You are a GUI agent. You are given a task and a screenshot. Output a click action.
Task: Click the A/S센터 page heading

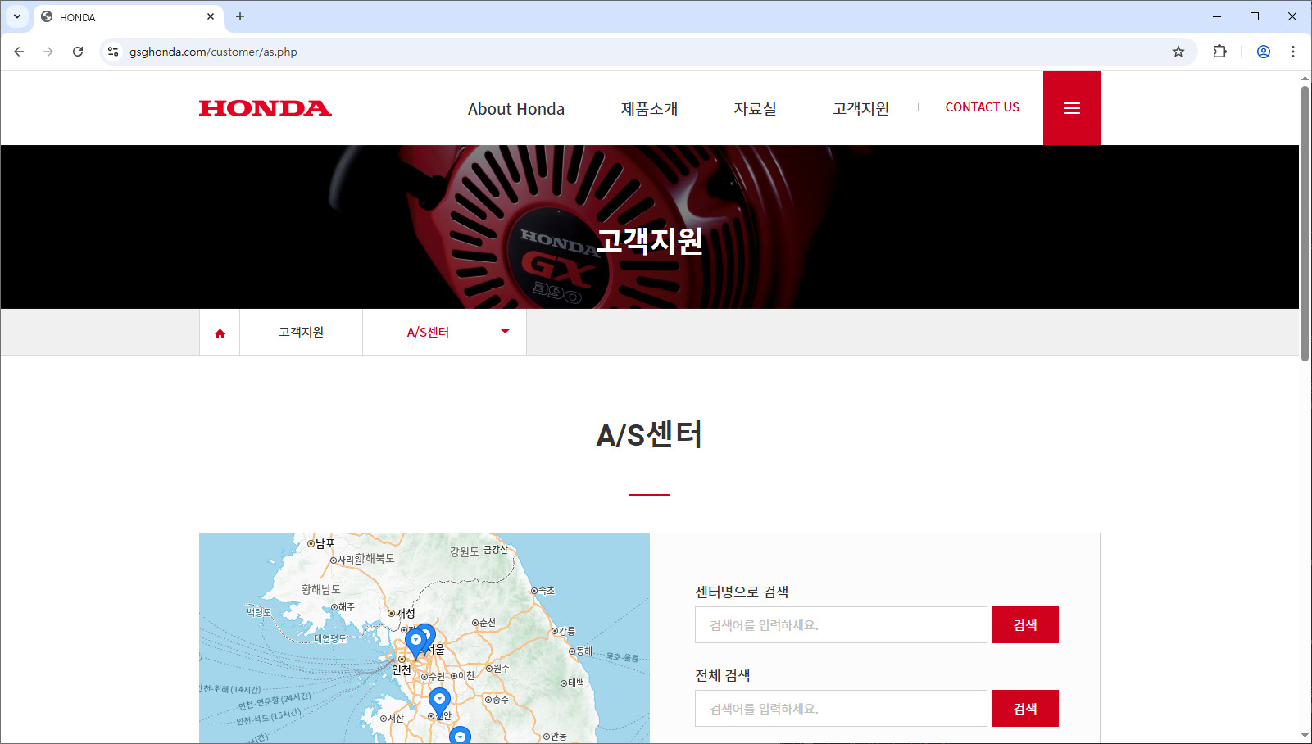pyautogui.click(x=649, y=434)
